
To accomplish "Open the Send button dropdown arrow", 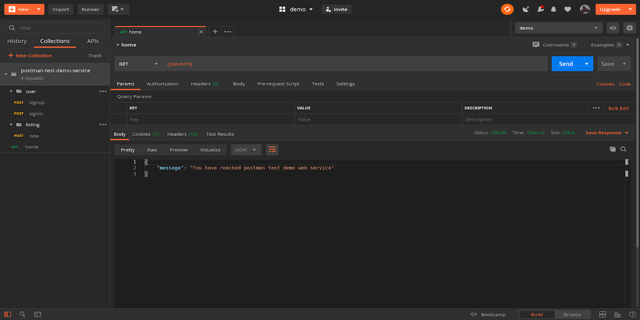I will (587, 64).
